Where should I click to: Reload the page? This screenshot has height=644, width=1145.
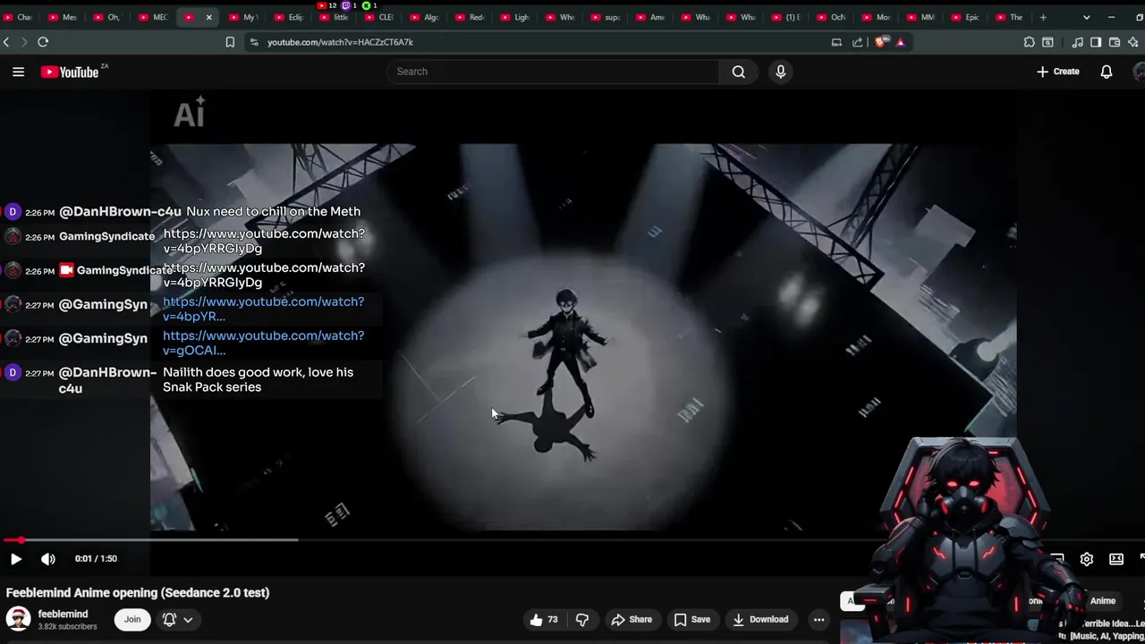(43, 42)
